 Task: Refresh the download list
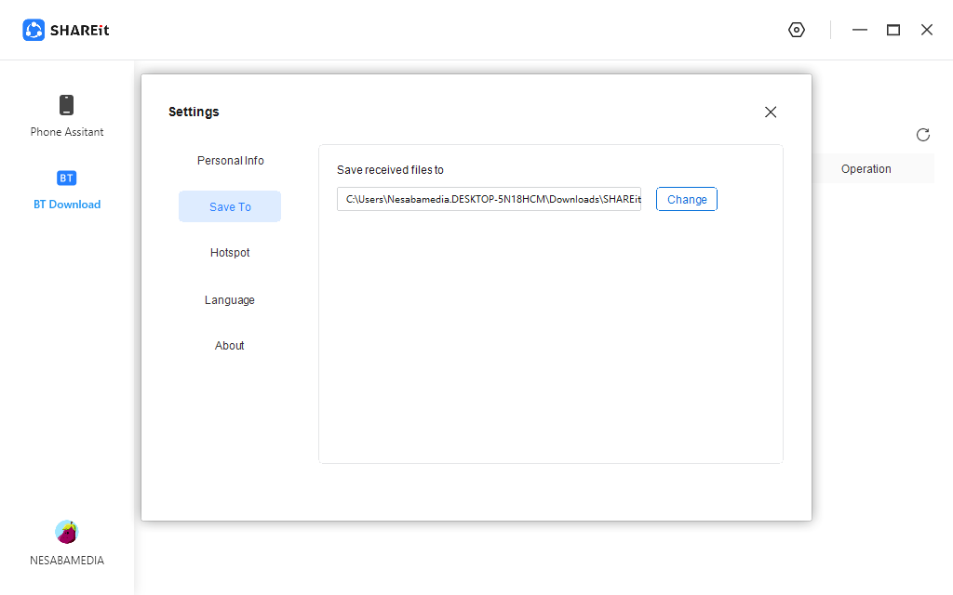click(922, 135)
